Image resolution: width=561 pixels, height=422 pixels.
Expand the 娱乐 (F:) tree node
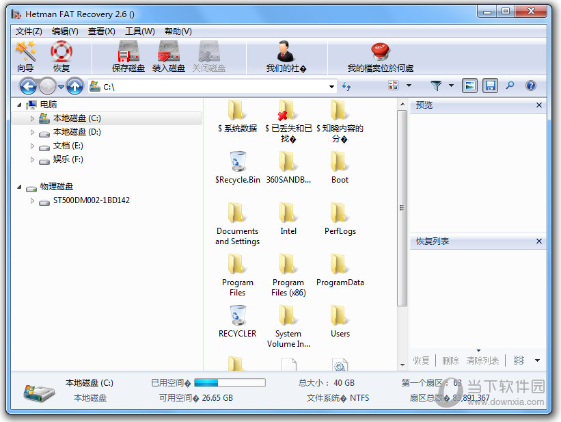pos(32,159)
